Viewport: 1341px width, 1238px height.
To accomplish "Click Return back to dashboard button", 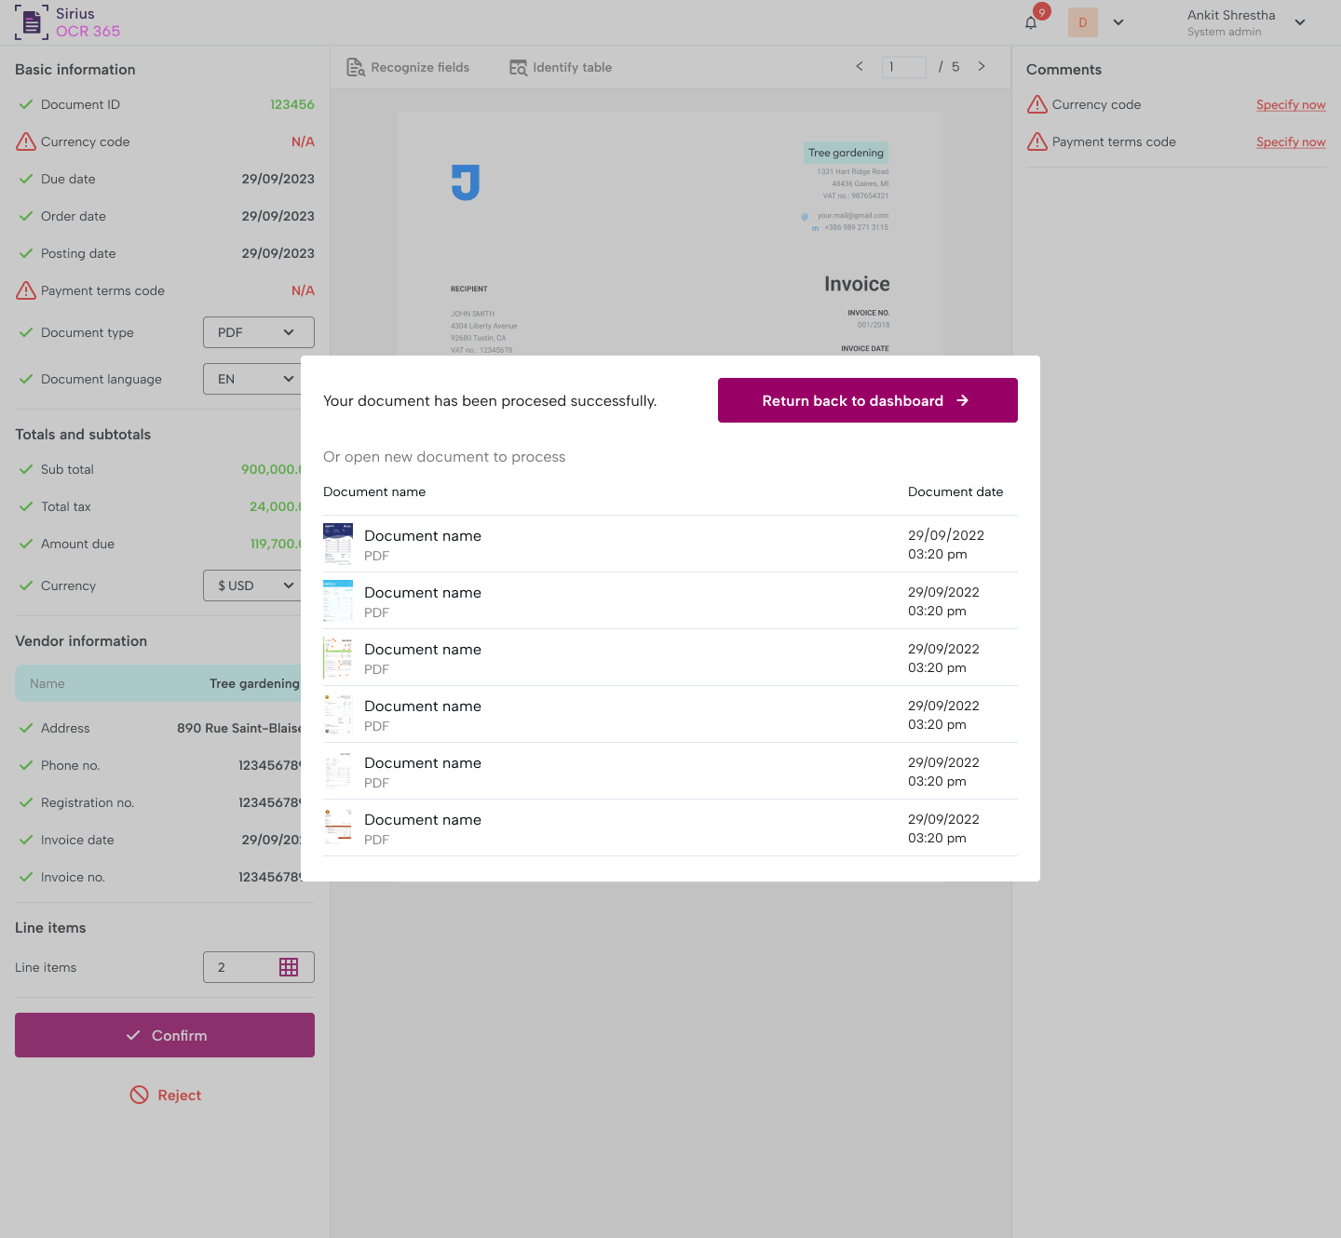I will [x=867, y=400].
